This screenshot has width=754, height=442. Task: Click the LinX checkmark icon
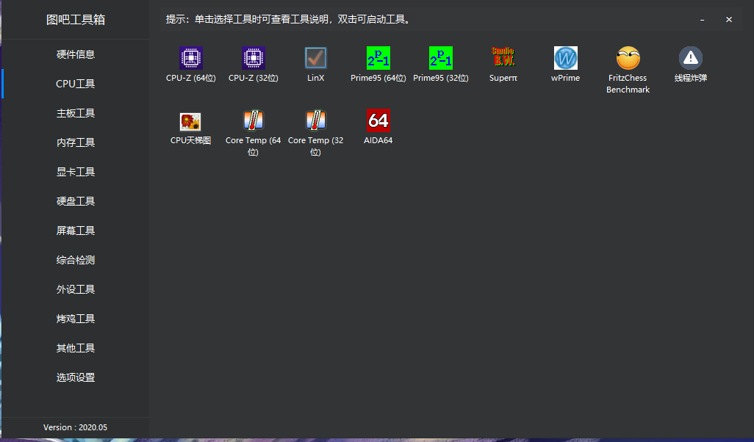tap(315, 58)
